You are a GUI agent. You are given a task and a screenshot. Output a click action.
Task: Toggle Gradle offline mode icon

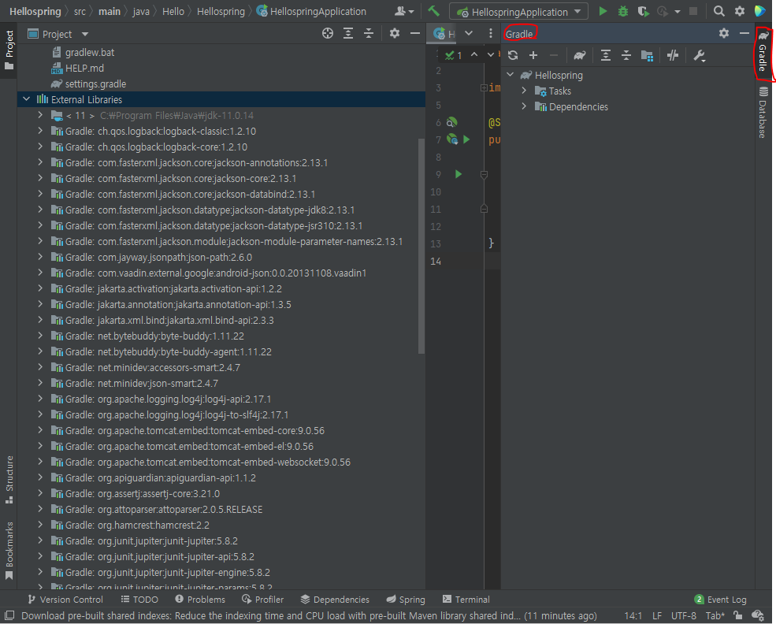(x=673, y=55)
